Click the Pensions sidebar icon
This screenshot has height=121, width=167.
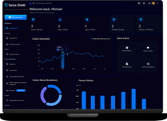tap(7, 90)
